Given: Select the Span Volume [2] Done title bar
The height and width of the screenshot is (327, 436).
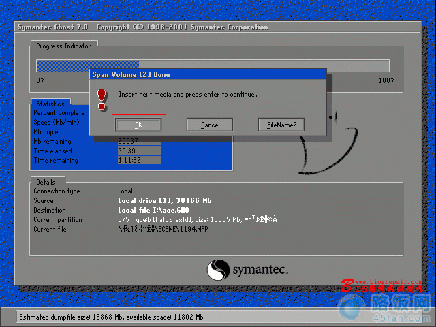Looking at the screenshot, I should coord(208,74).
